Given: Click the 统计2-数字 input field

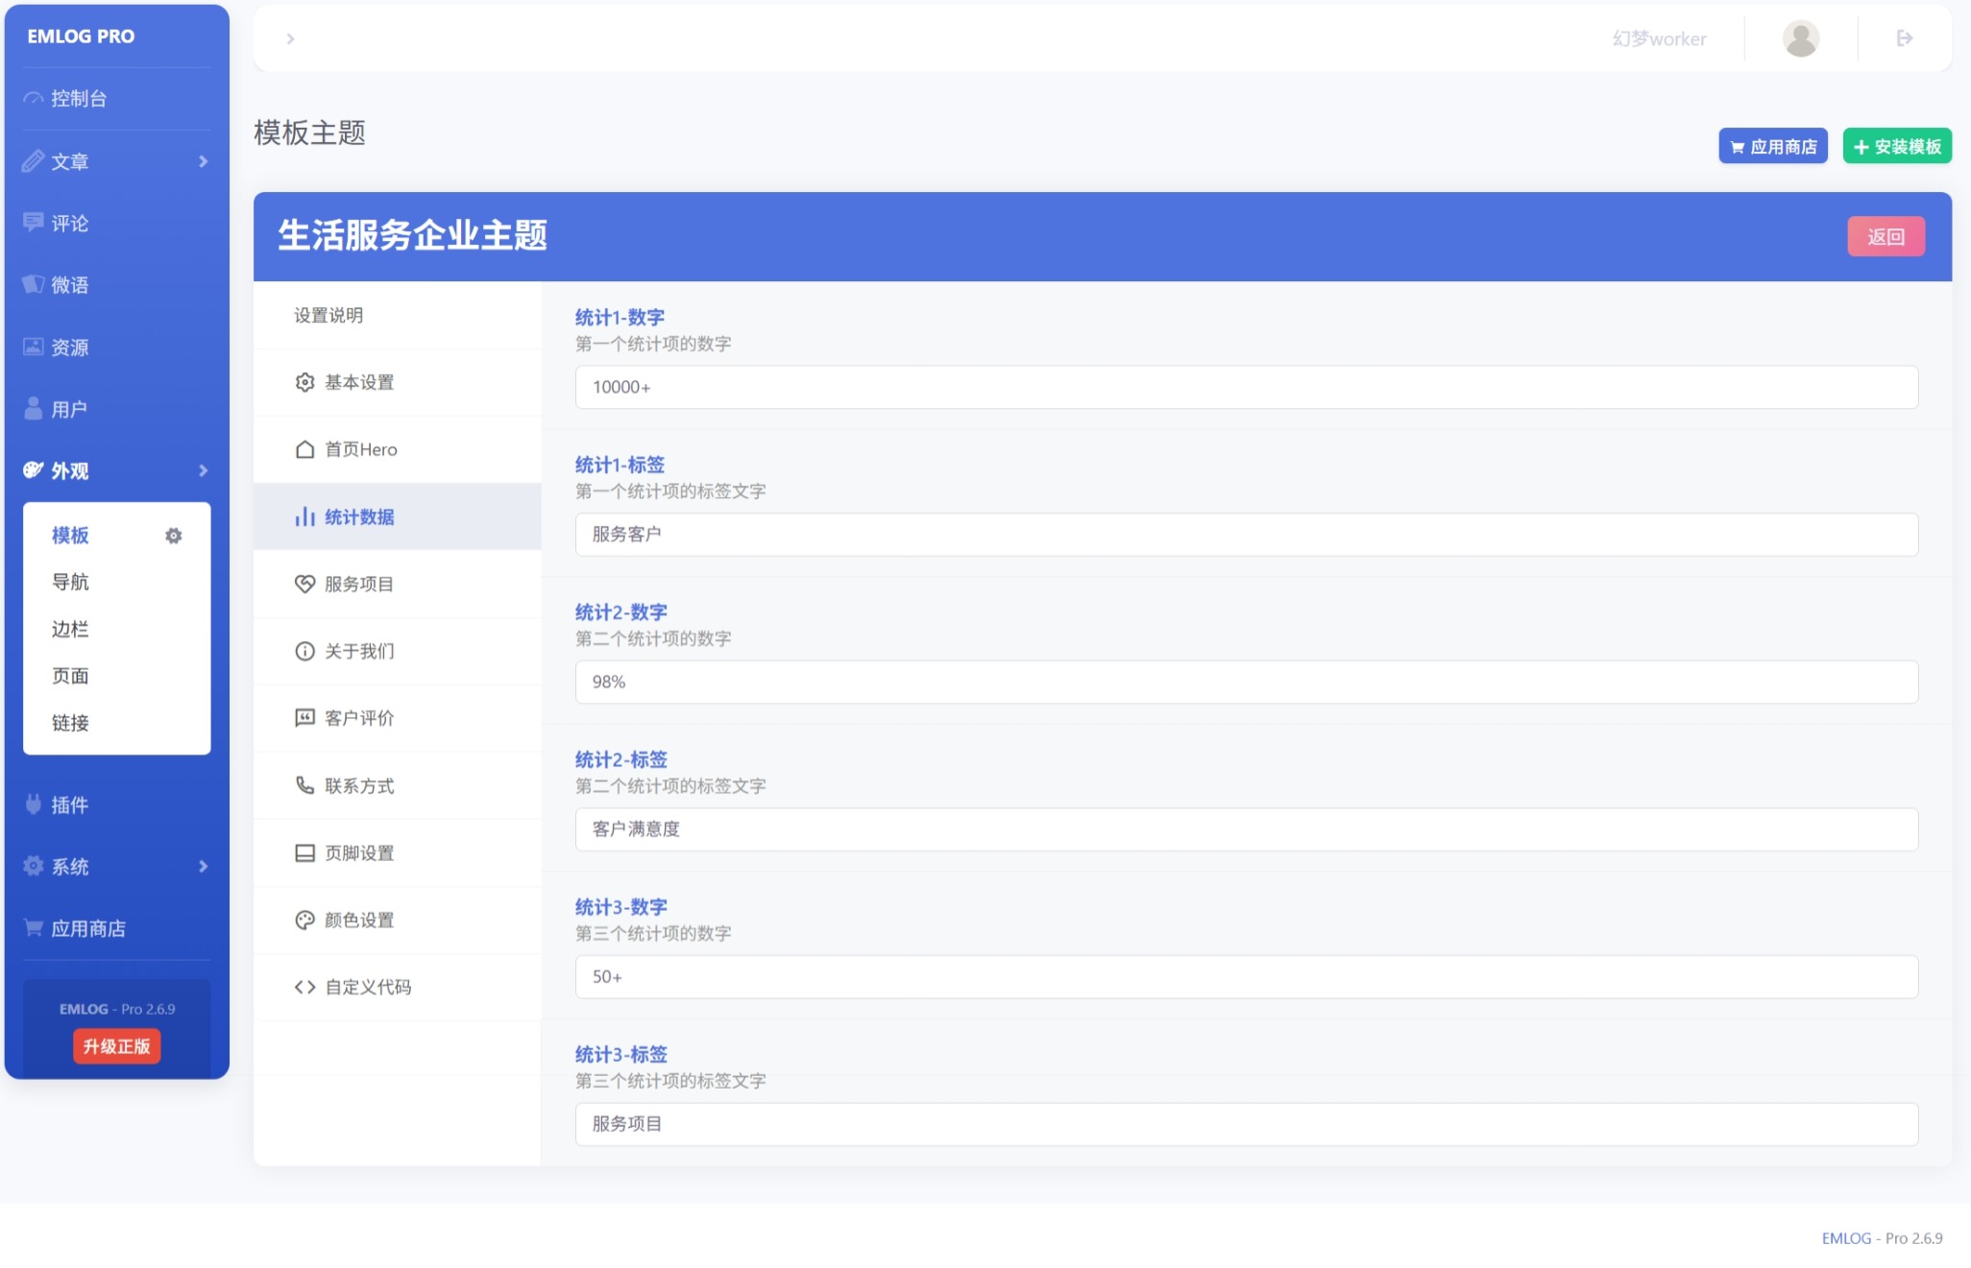Looking at the screenshot, I should point(1246,682).
